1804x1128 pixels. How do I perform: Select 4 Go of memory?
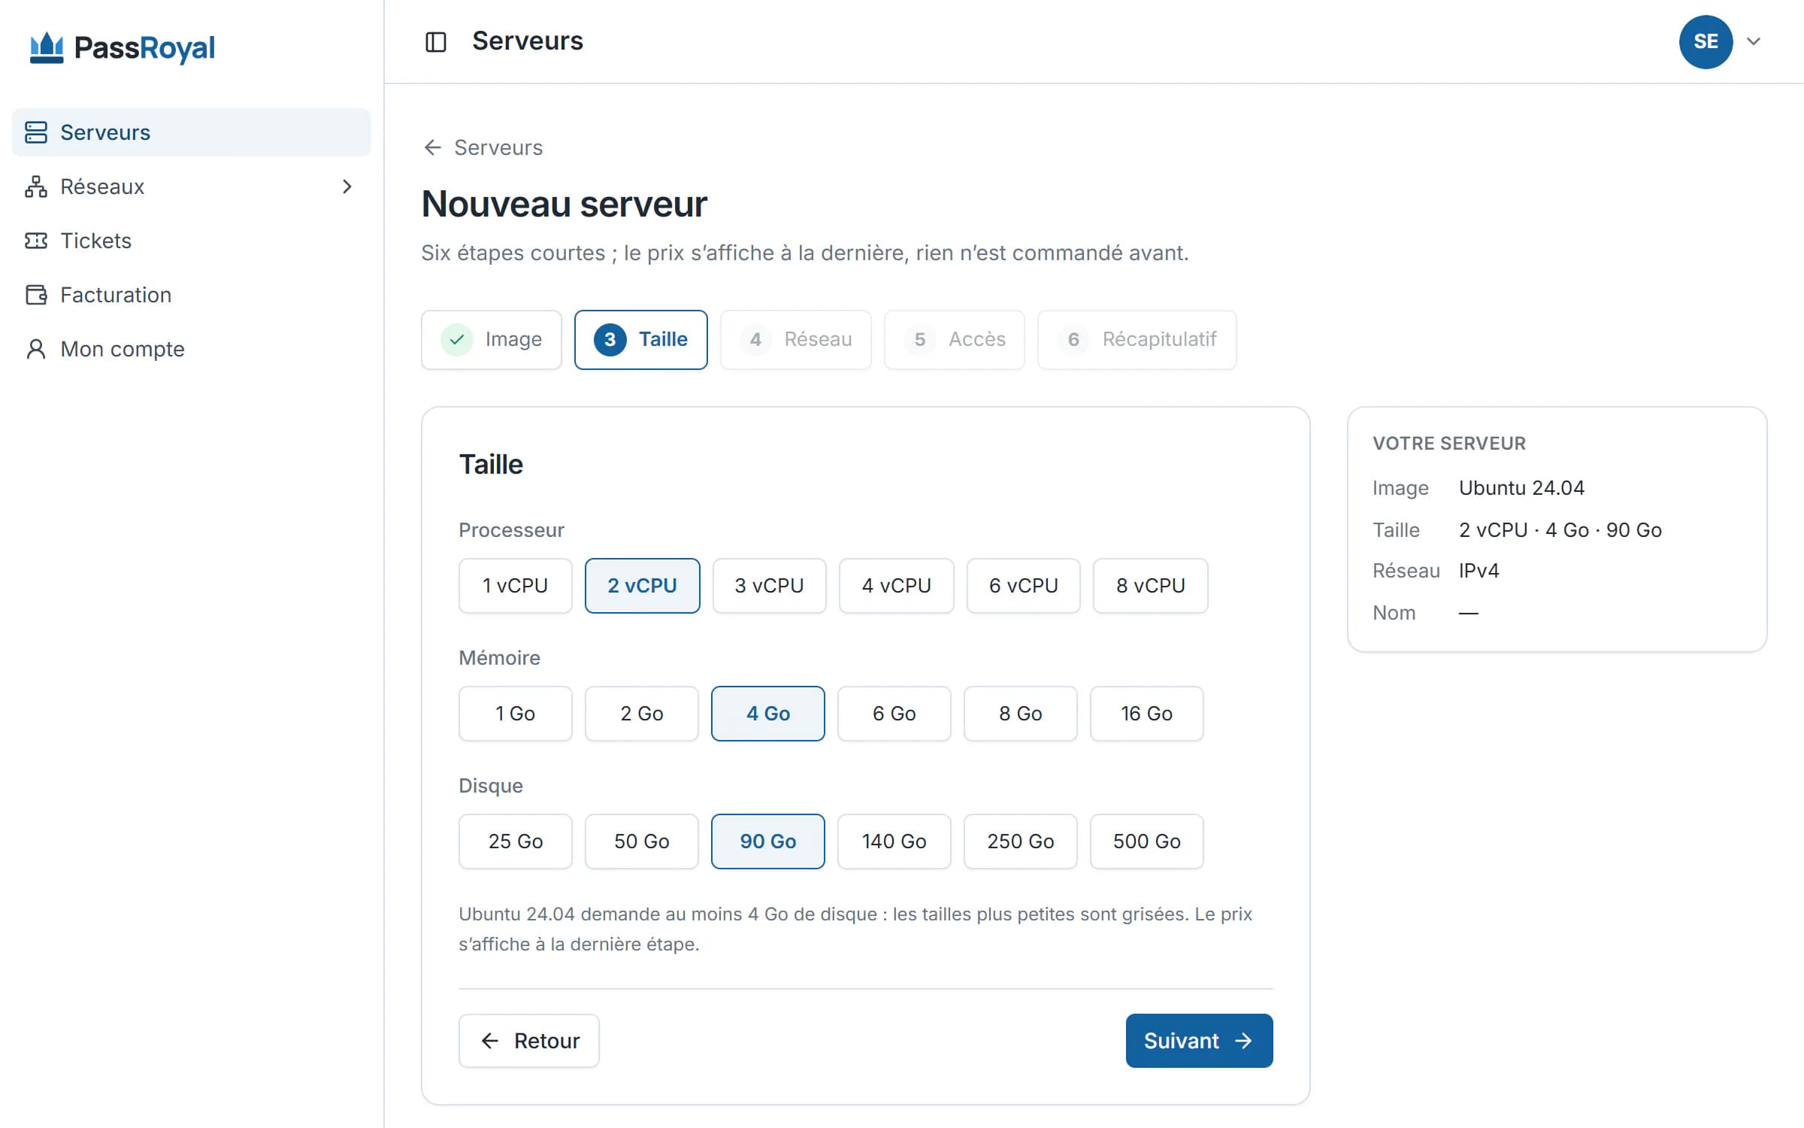(768, 714)
